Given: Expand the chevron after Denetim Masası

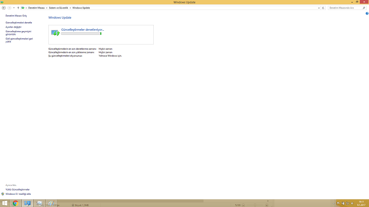Looking at the screenshot, I should pos(47,8).
